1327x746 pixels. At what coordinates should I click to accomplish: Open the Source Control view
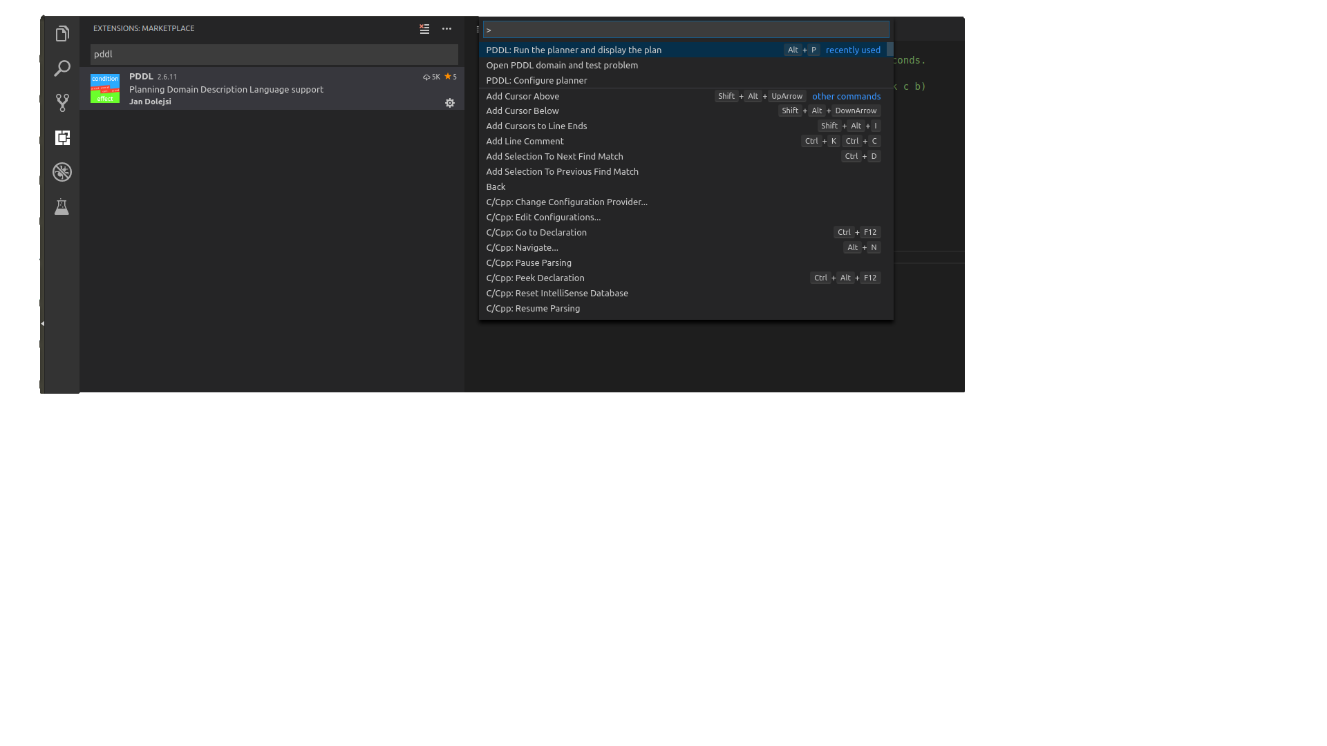click(62, 102)
